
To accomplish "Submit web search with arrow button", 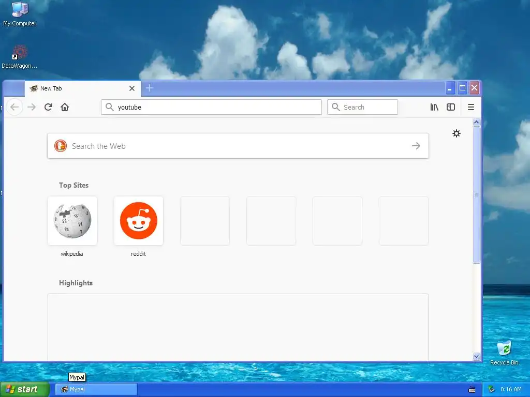I will click(x=416, y=146).
